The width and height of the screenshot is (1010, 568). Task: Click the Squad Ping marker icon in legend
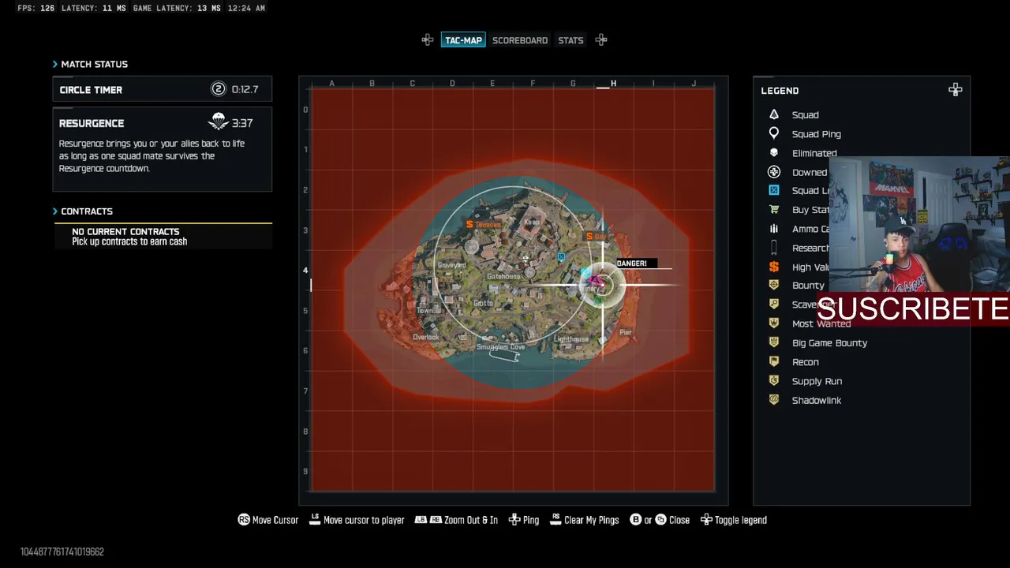pyautogui.click(x=774, y=133)
